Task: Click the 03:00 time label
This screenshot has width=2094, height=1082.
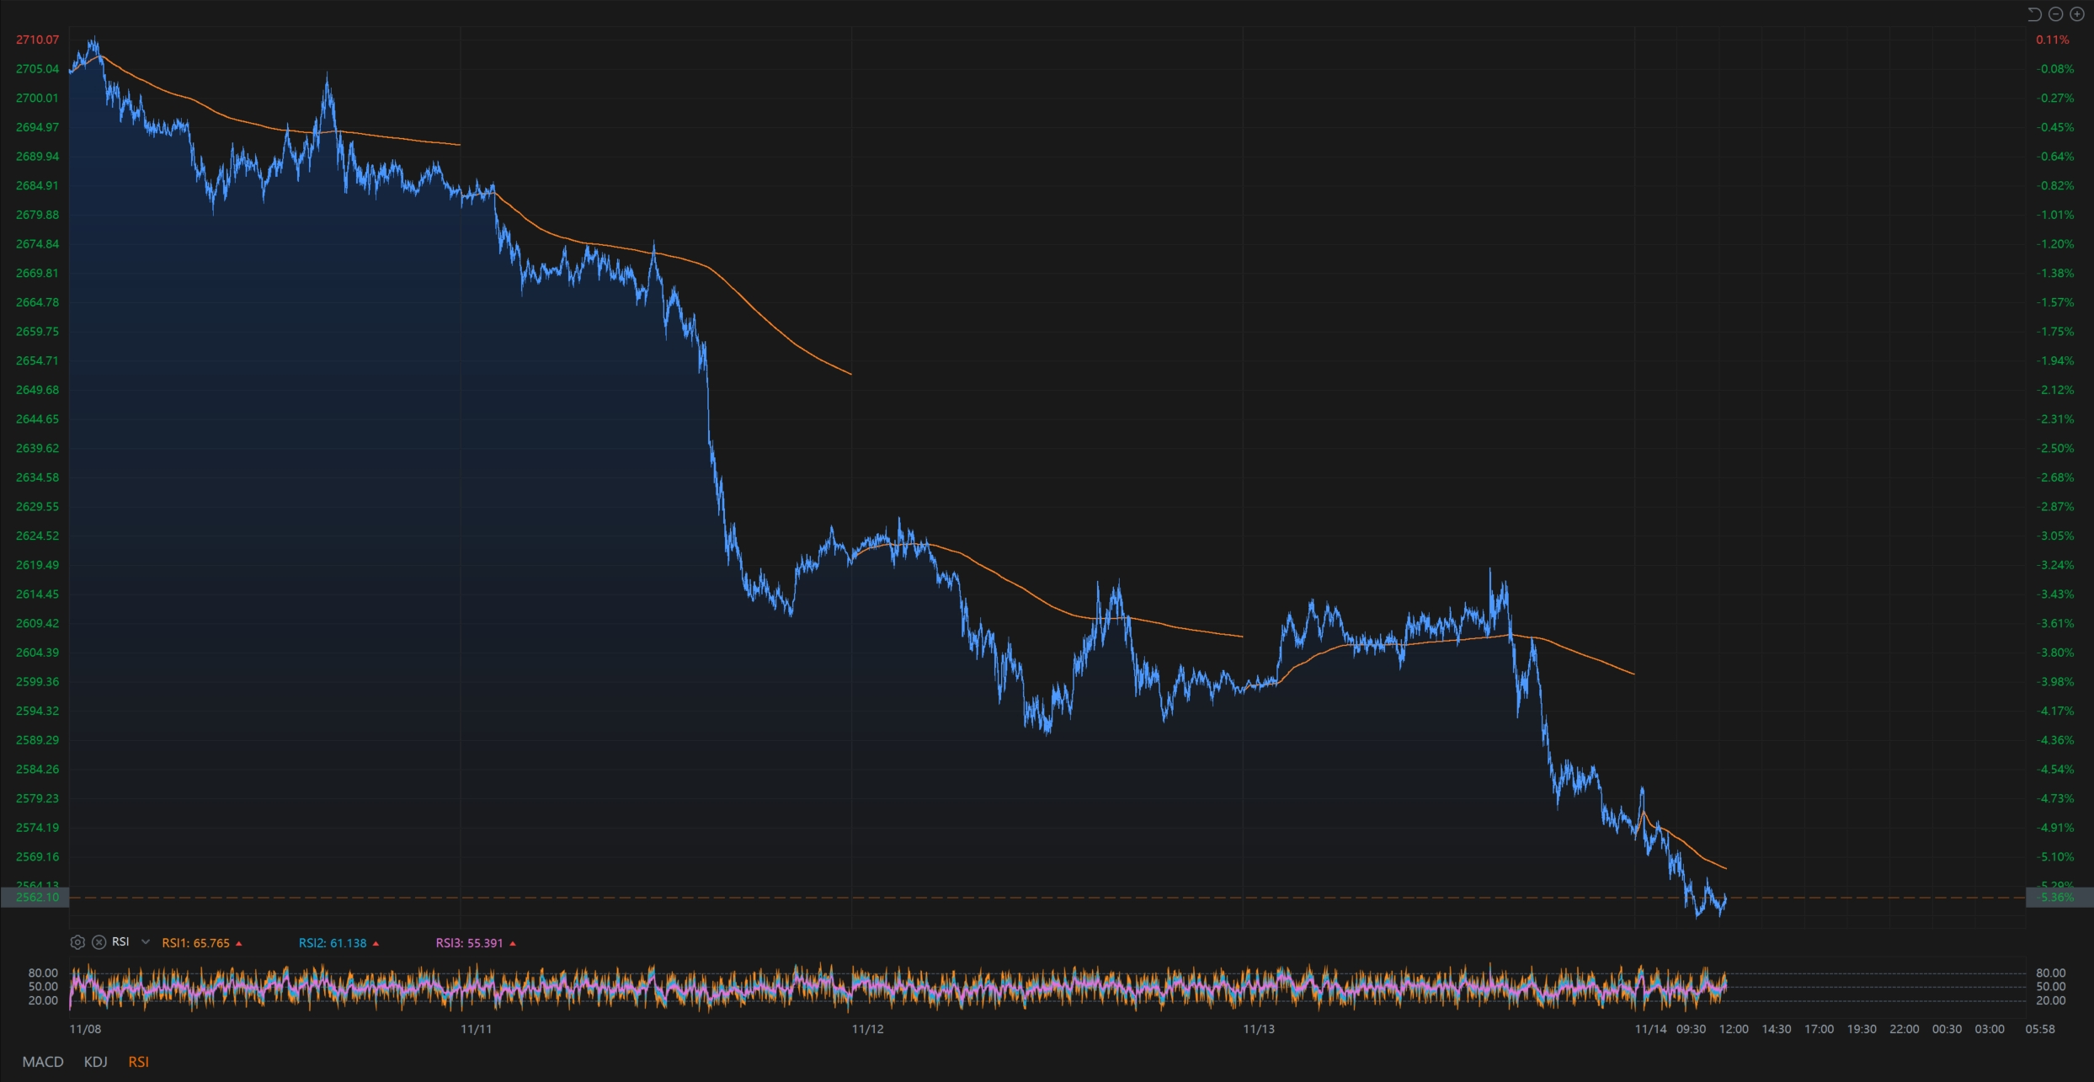Action: [x=1990, y=1029]
